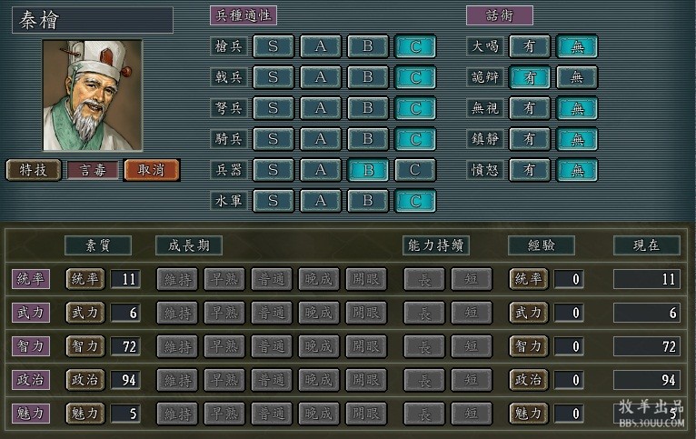The width and height of the screenshot is (696, 439).
Task: Click the 智力 aptitude button
Action: (x=85, y=346)
